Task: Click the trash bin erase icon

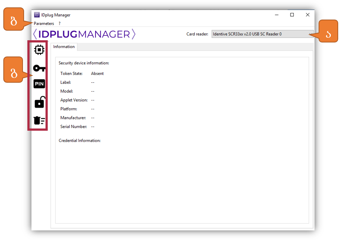Action: pos(39,120)
